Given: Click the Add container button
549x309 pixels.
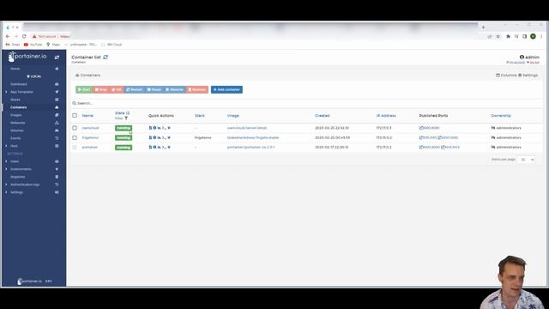Looking at the screenshot, I should coord(226,89).
